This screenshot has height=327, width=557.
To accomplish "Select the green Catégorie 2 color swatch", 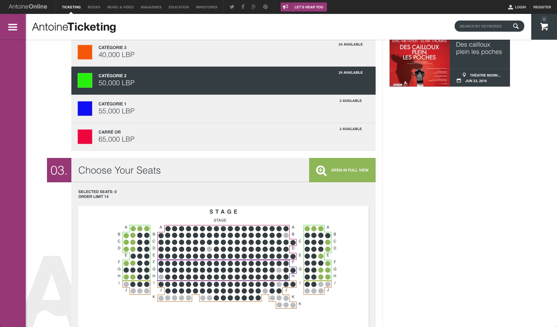I will 85,80.
